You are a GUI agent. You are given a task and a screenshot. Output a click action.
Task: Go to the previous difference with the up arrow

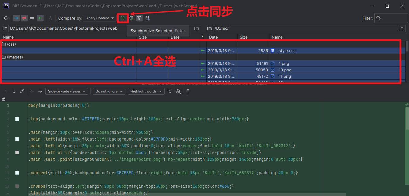[6, 91]
